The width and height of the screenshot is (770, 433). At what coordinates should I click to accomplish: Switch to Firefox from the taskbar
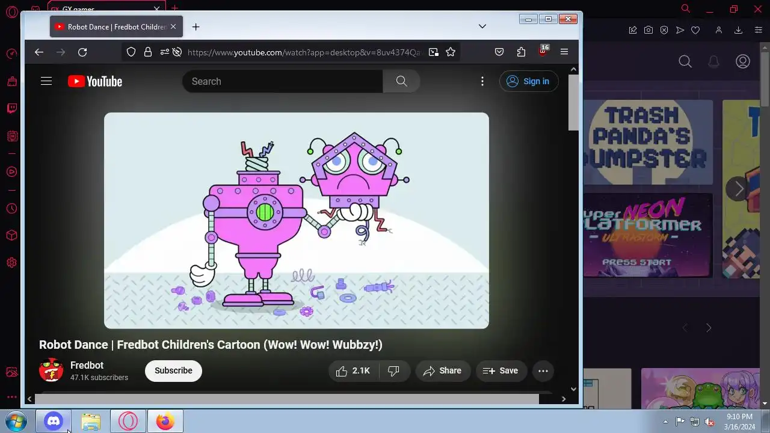165,422
